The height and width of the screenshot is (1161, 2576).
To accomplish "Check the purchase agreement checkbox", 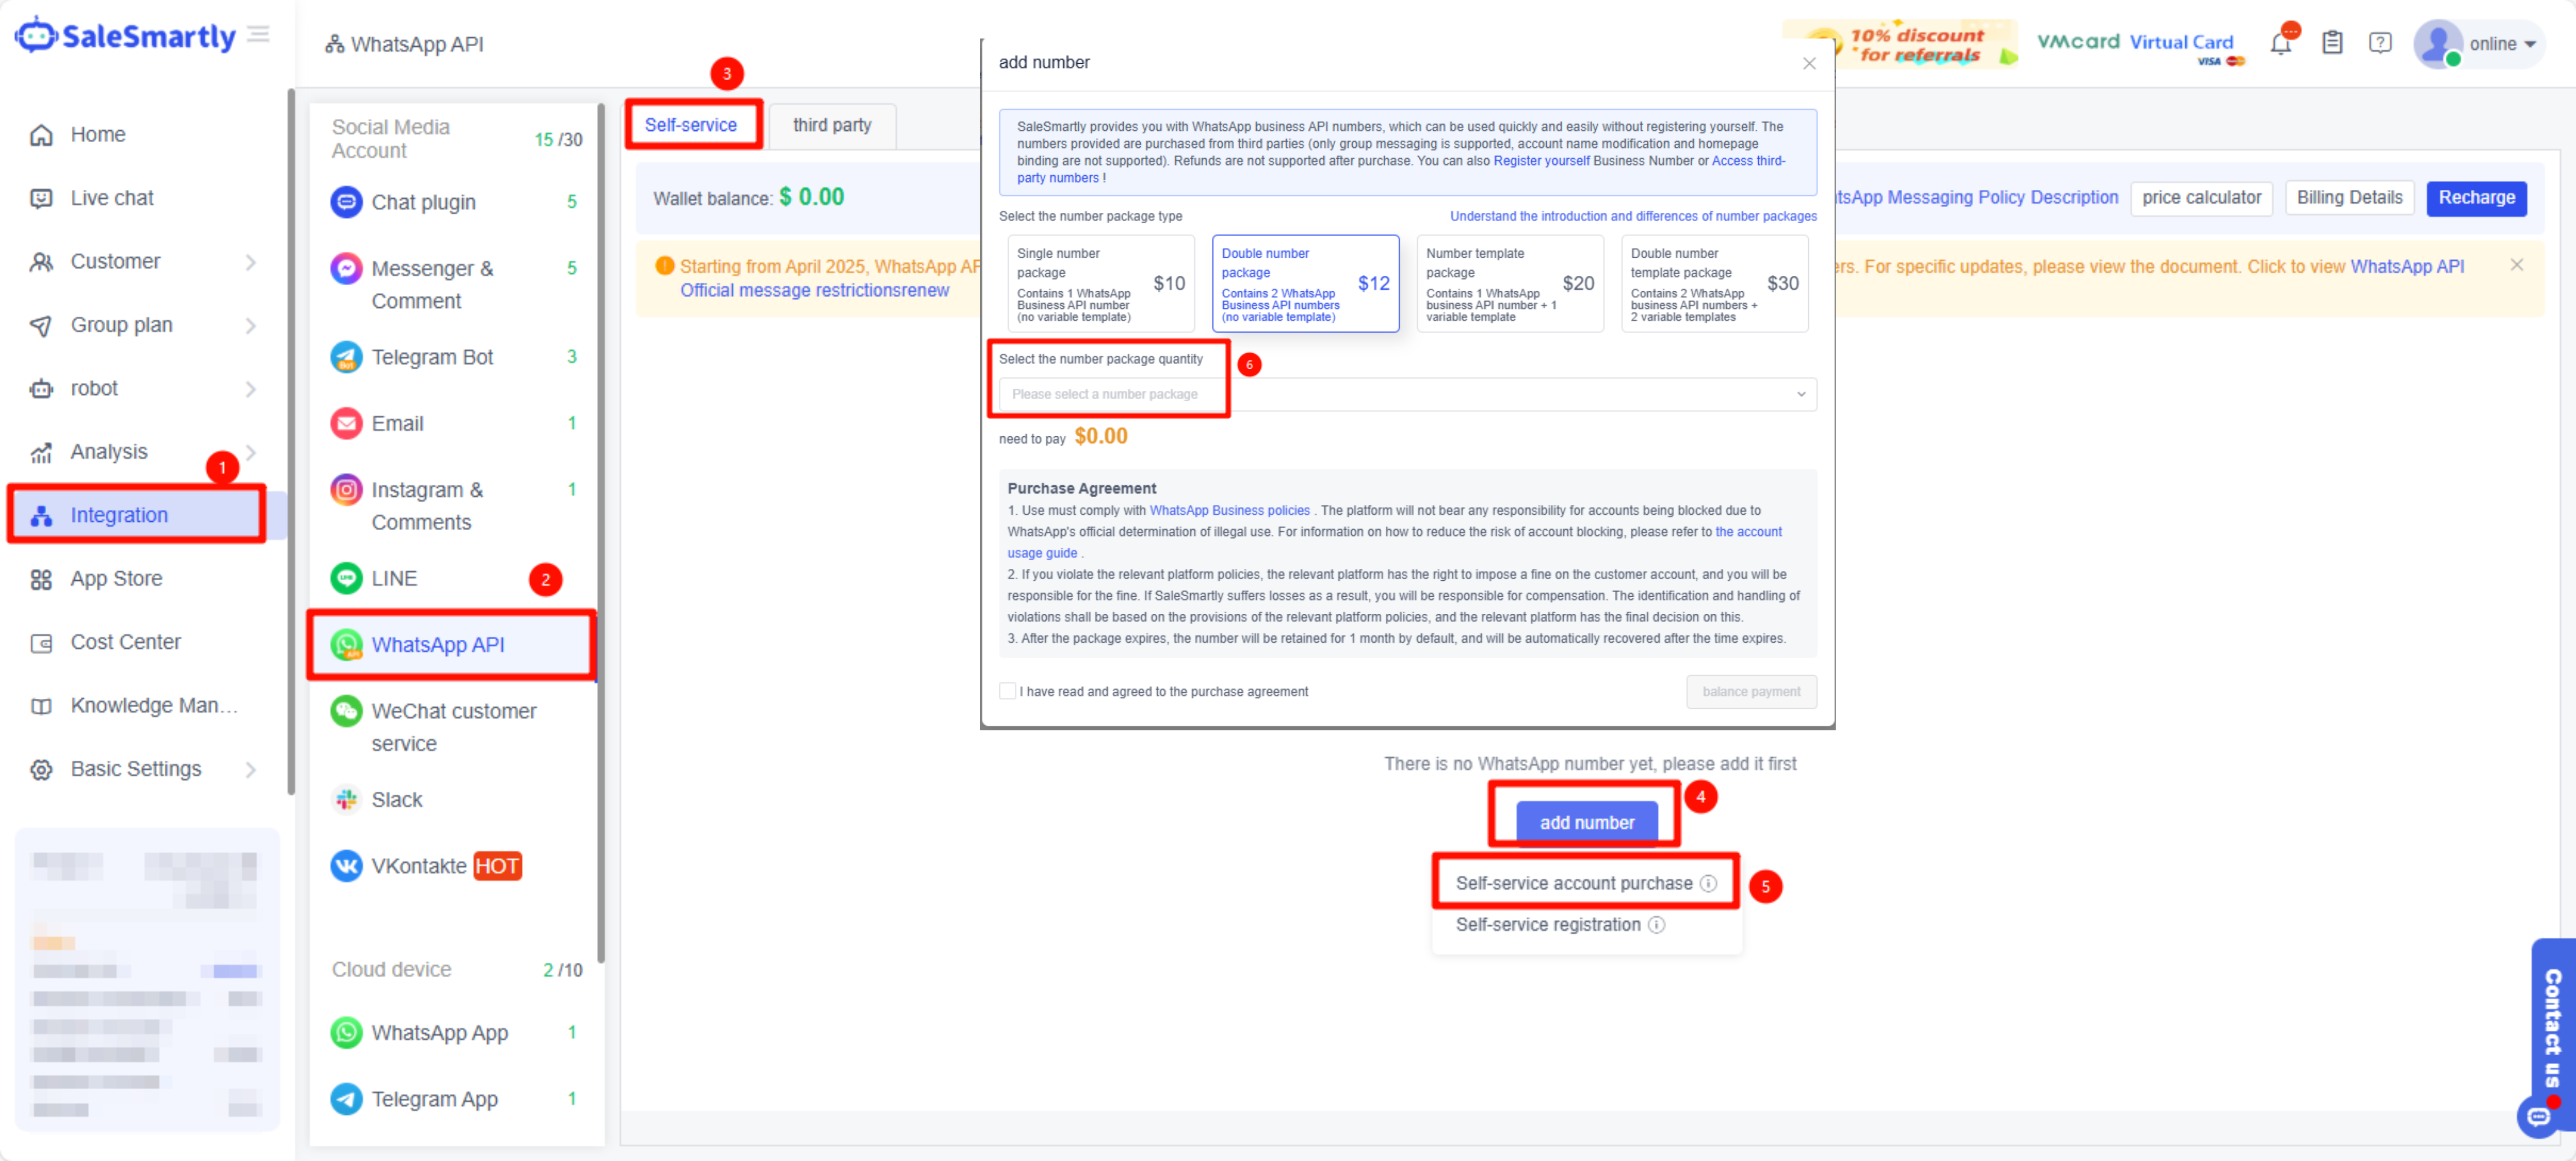I will 1008,691.
